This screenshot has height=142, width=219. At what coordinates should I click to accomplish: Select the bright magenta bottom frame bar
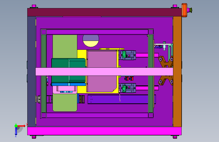[104, 131]
